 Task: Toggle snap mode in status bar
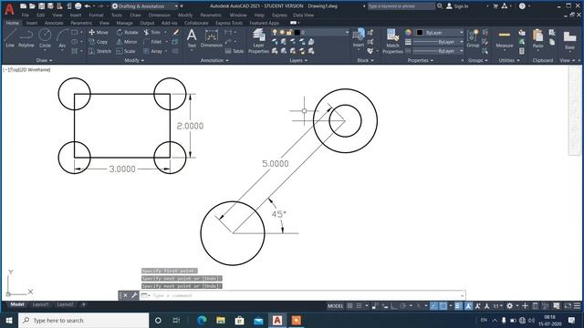coord(359,306)
